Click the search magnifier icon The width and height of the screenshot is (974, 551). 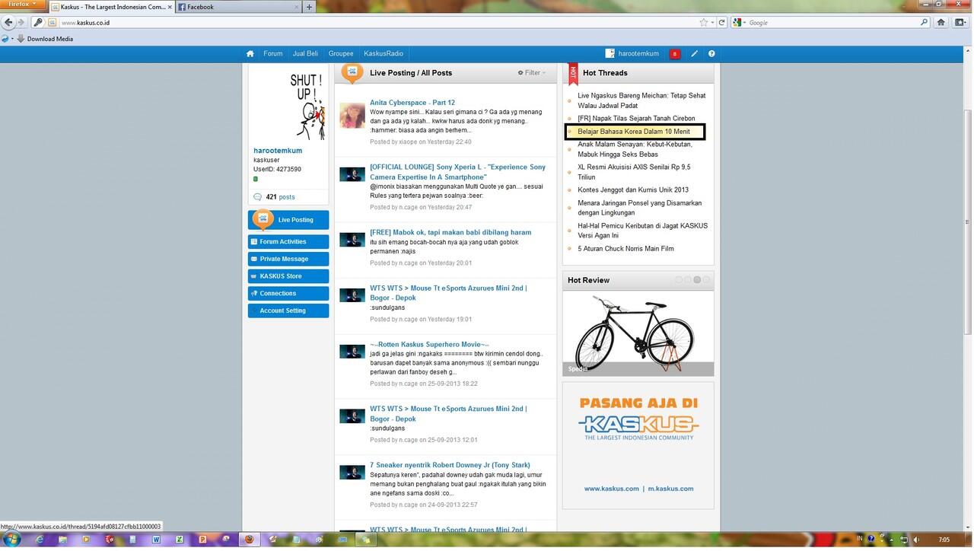pyautogui.click(x=925, y=23)
